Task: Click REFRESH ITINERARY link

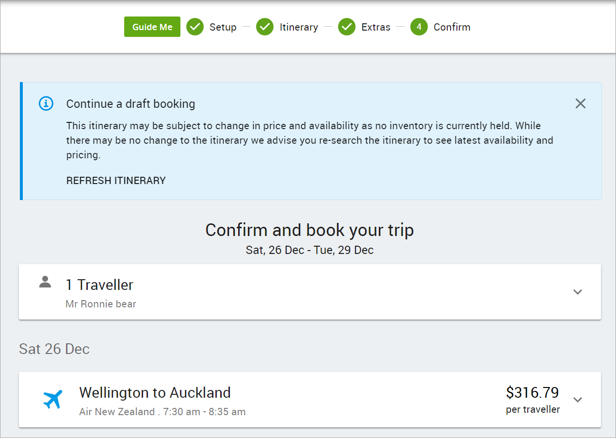Action: (x=116, y=181)
